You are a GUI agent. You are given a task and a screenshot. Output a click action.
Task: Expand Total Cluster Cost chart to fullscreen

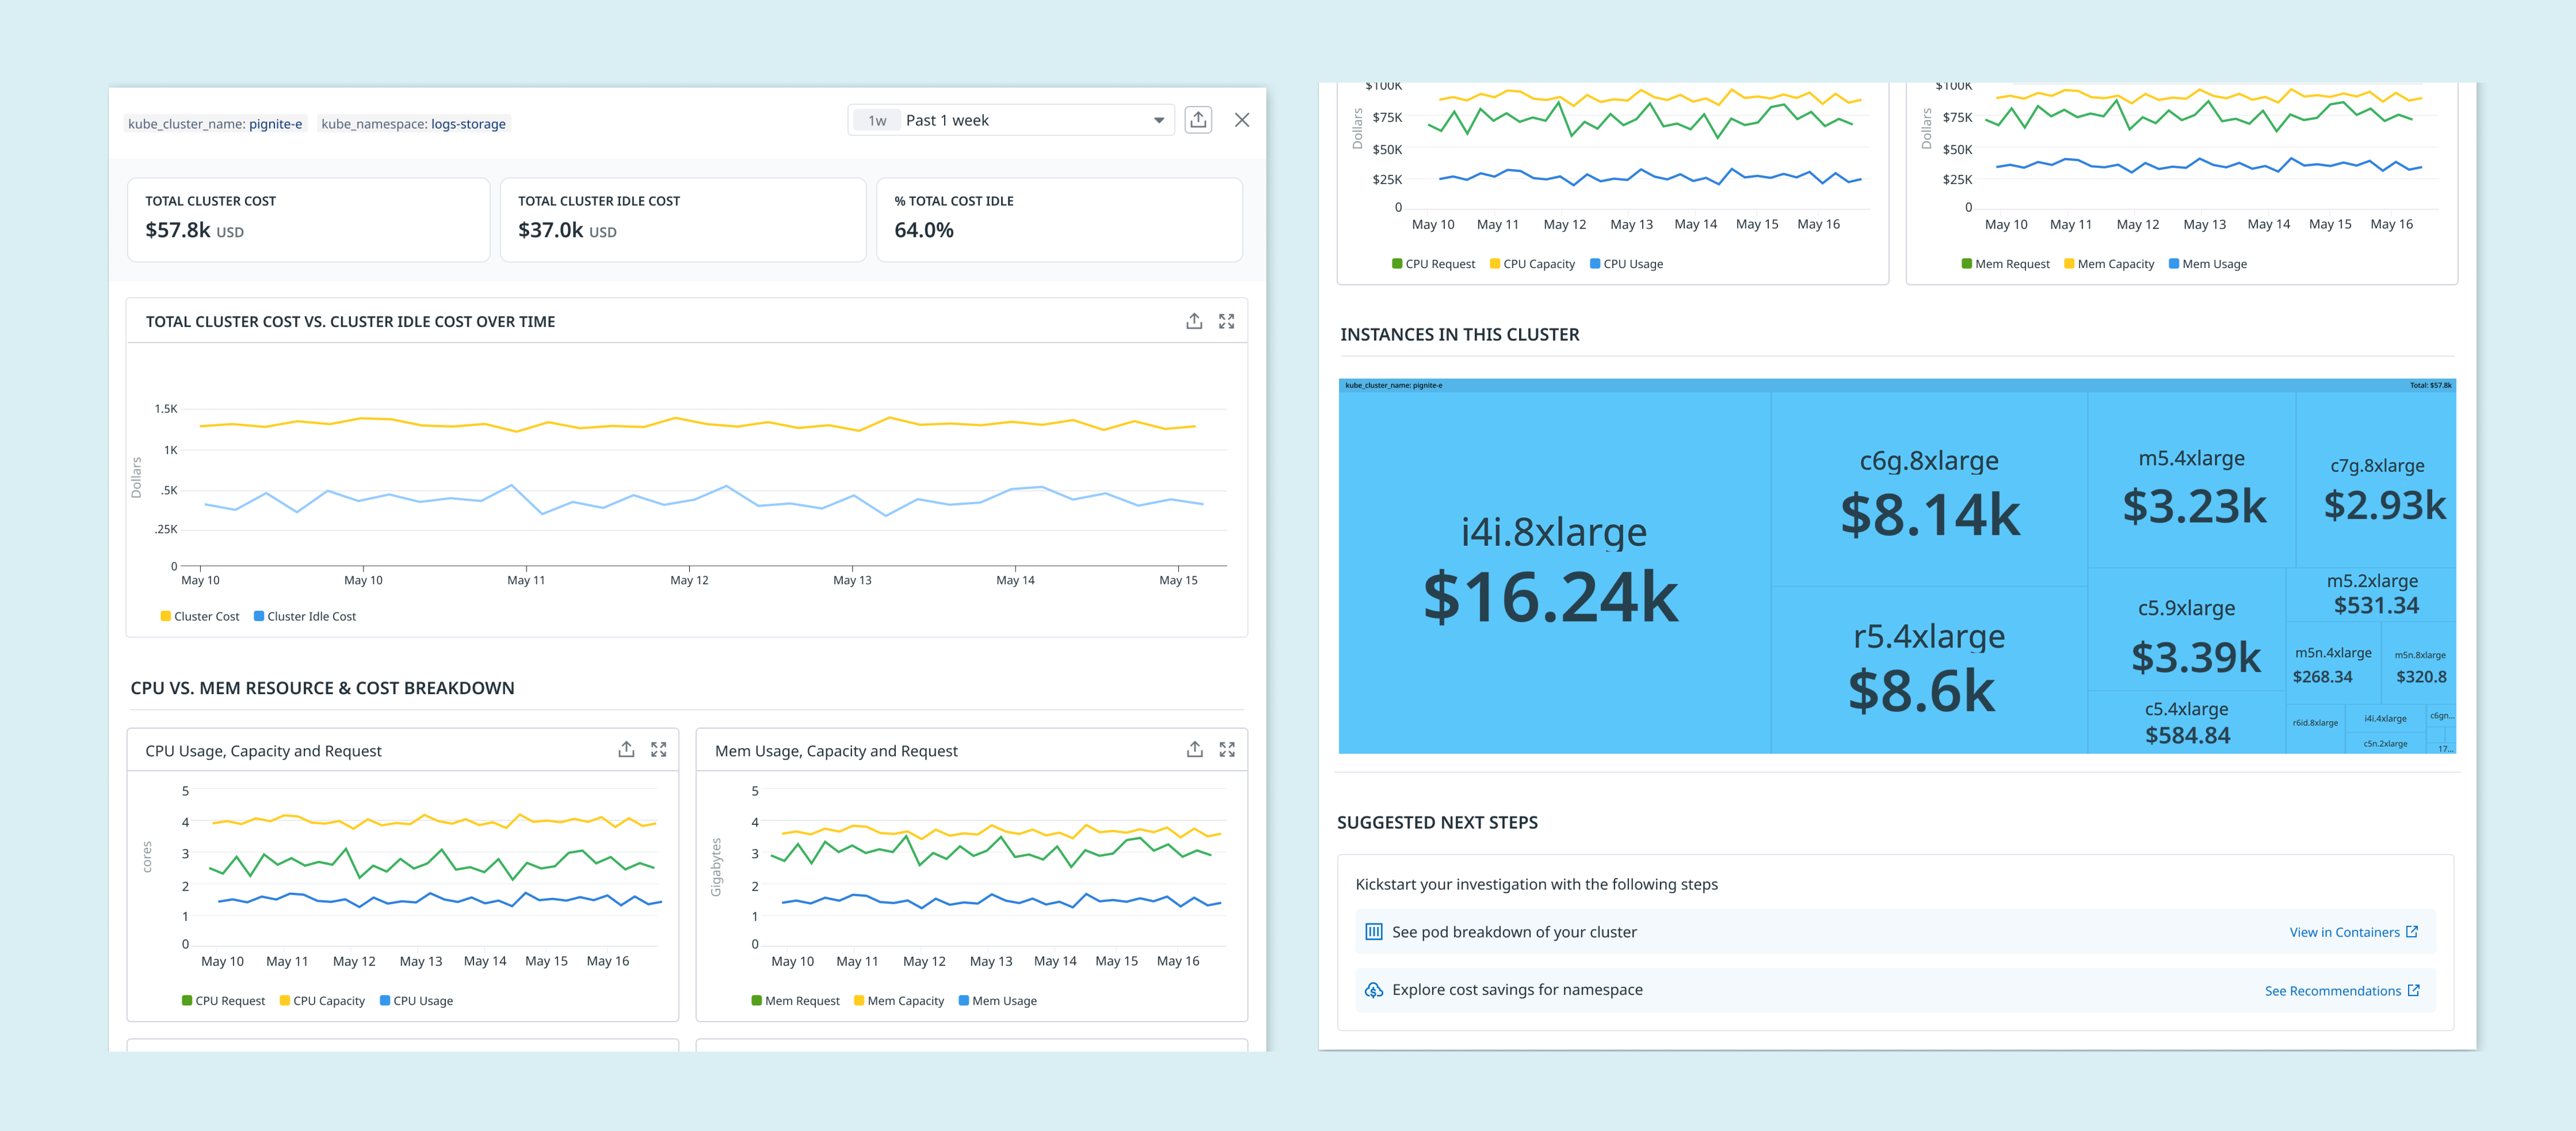point(1226,321)
